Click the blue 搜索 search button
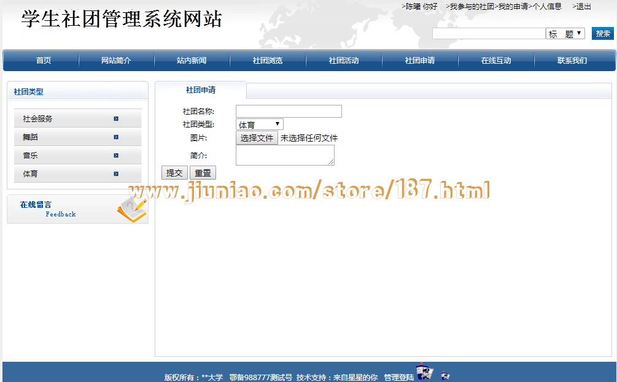617x382 pixels. click(602, 34)
